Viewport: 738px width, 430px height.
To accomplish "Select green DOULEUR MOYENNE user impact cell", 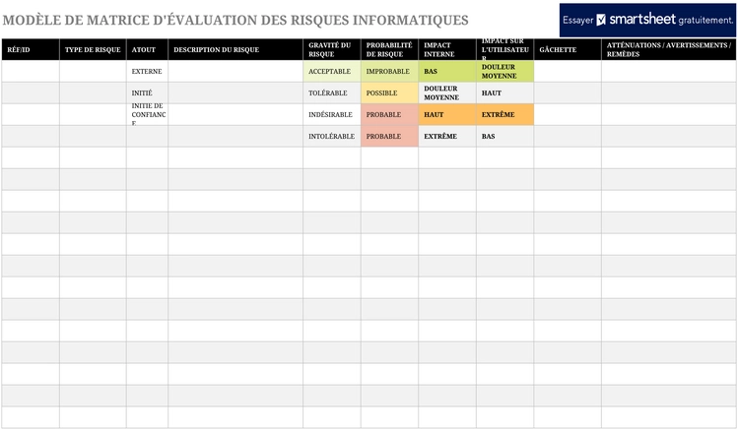I will click(x=505, y=72).
